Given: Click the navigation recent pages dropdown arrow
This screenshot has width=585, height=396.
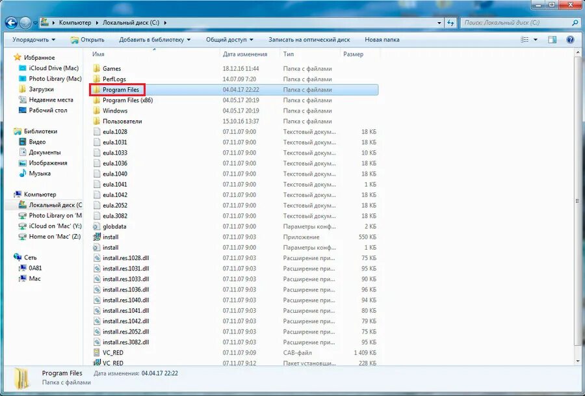Looking at the screenshot, I should [x=36, y=23].
